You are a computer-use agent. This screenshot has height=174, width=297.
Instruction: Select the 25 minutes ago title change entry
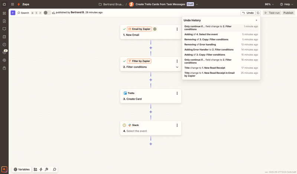click(221, 74)
